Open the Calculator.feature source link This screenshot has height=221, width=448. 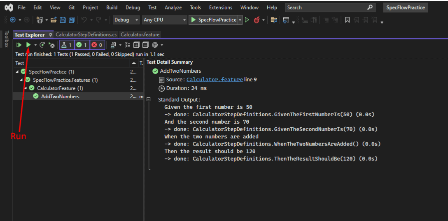pyautogui.click(x=215, y=80)
